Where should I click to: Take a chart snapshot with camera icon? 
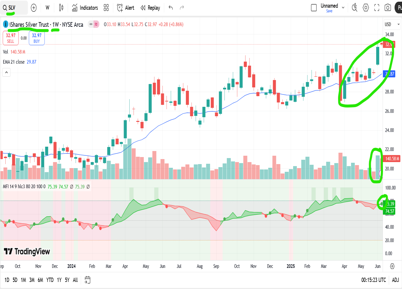(388, 7)
